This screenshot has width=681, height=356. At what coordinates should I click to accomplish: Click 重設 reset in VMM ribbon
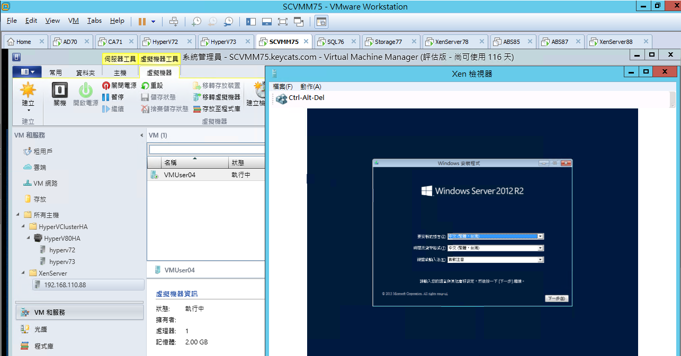(x=152, y=85)
